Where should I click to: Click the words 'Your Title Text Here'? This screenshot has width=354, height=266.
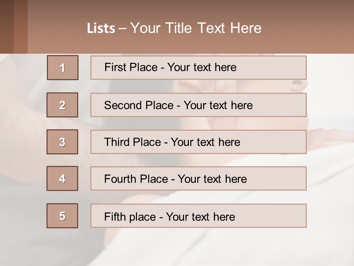point(196,28)
